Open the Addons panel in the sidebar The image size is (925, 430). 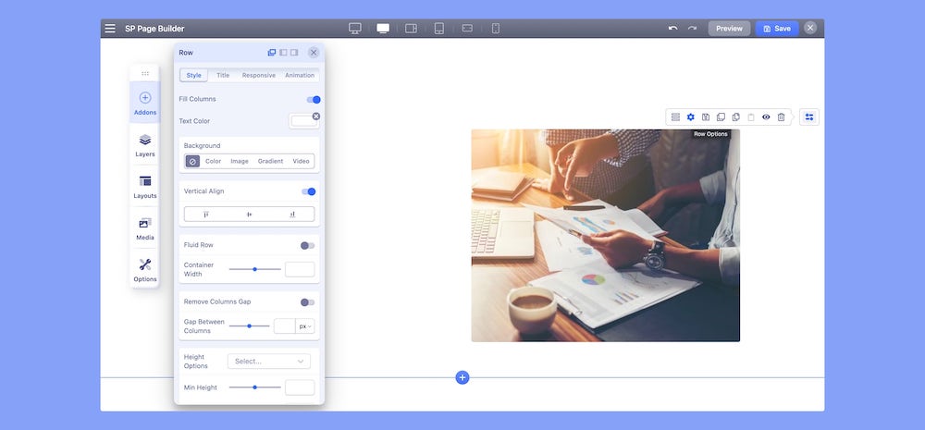tap(144, 102)
